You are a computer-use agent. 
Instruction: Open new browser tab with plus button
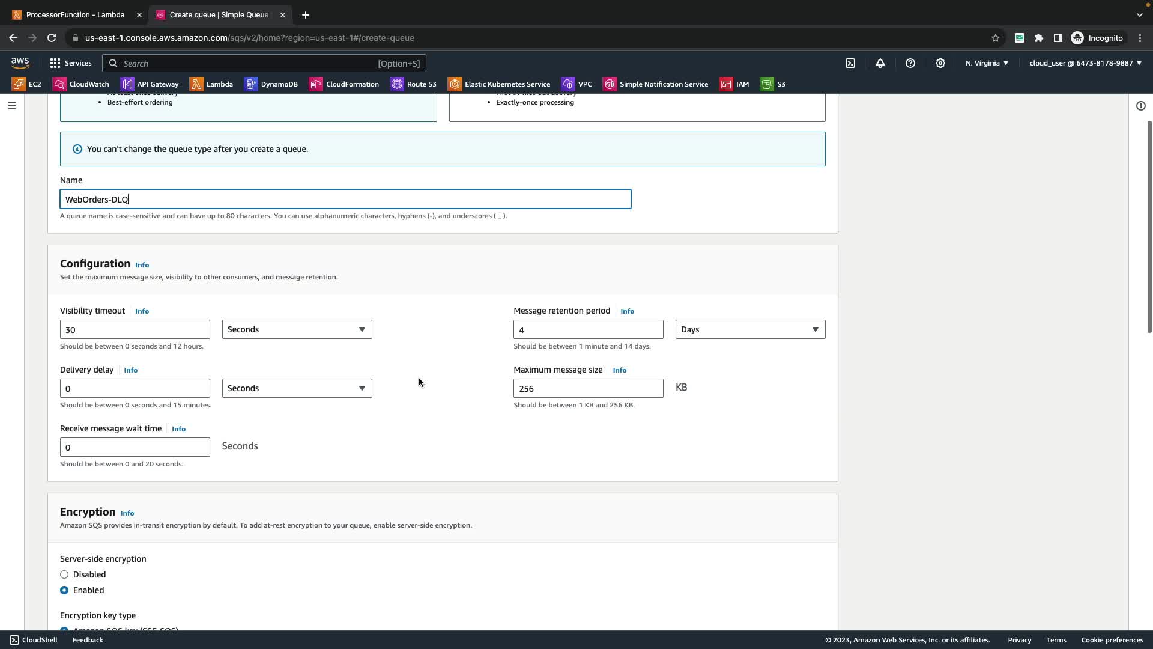(306, 14)
